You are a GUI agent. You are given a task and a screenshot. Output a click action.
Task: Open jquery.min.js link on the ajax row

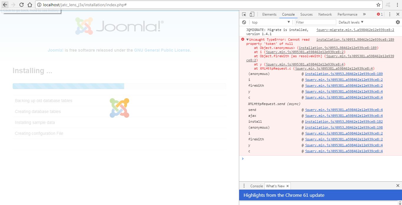[344, 116]
